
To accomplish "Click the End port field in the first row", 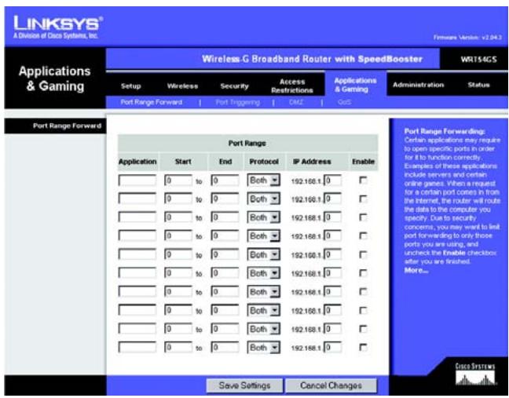I will (225, 181).
